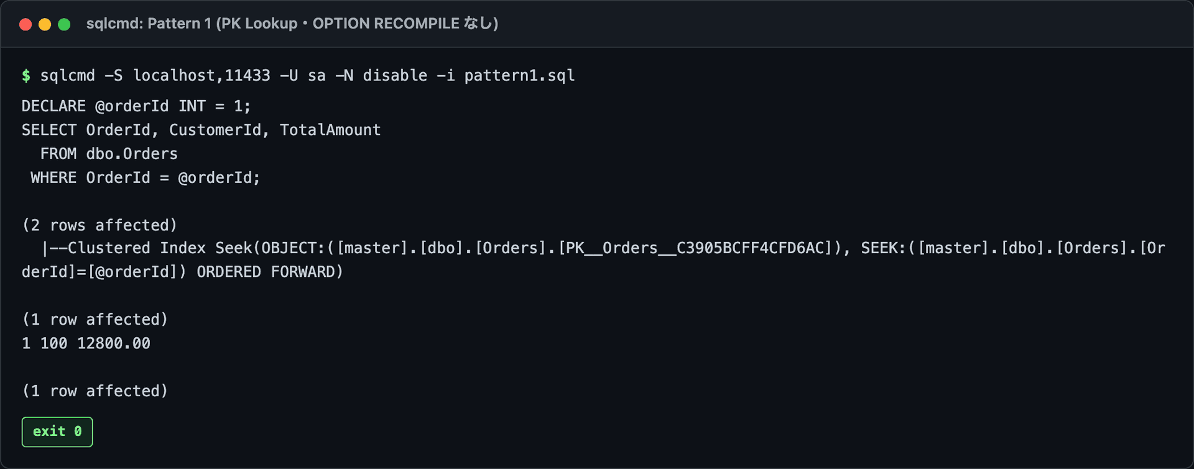1194x469 pixels.
Task: Click the WHERE OrderId = @orderId line
Action: (146, 178)
